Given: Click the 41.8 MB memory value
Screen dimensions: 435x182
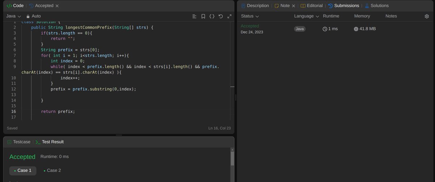Looking at the screenshot, I should 365,29.
